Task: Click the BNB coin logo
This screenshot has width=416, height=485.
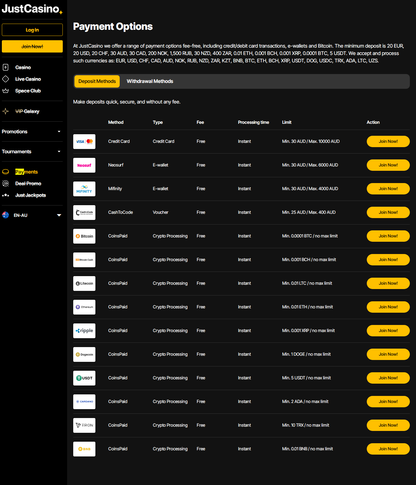Action: (x=84, y=449)
